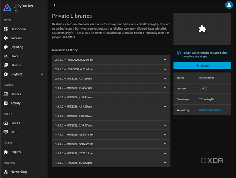Select version value 2.1.0.0 in info panel
The height and width of the screenshot is (178, 236).
point(203,89)
